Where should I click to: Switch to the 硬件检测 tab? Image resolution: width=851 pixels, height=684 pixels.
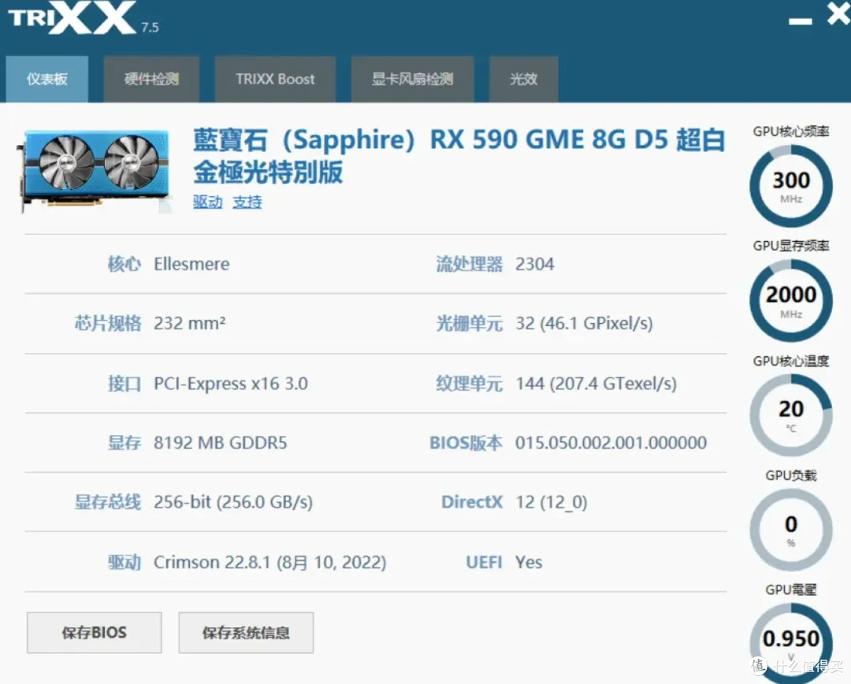(151, 80)
